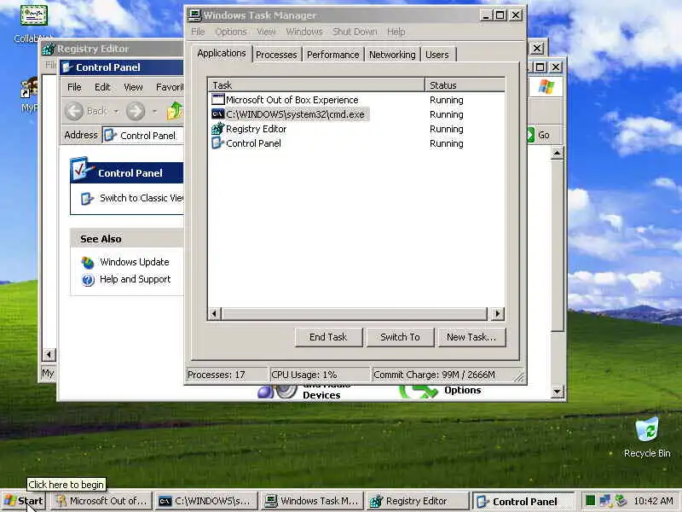Switch to cmd.exe taskbar button
Screen dimensions: 682x512
(206, 501)
